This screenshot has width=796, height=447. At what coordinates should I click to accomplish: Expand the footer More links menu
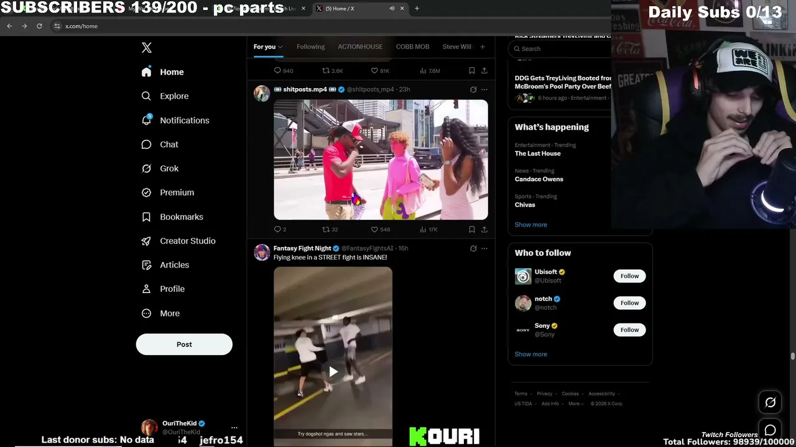[x=576, y=404]
